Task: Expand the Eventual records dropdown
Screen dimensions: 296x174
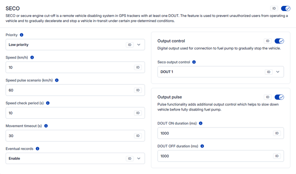Action: 139,159
